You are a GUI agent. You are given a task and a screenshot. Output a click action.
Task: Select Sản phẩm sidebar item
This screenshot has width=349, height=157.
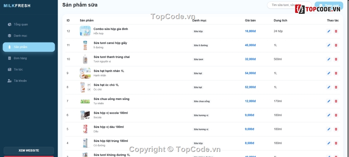coord(29,47)
